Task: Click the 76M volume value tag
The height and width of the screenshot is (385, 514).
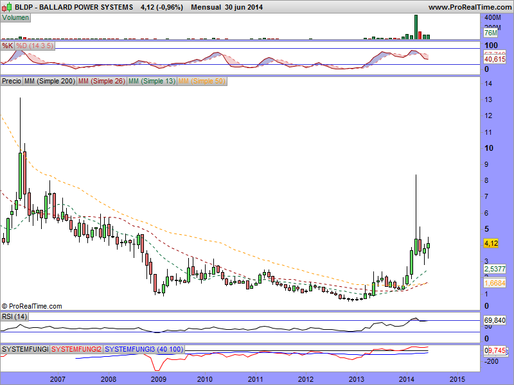Action: pyautogui.click(x=491, y=33)
